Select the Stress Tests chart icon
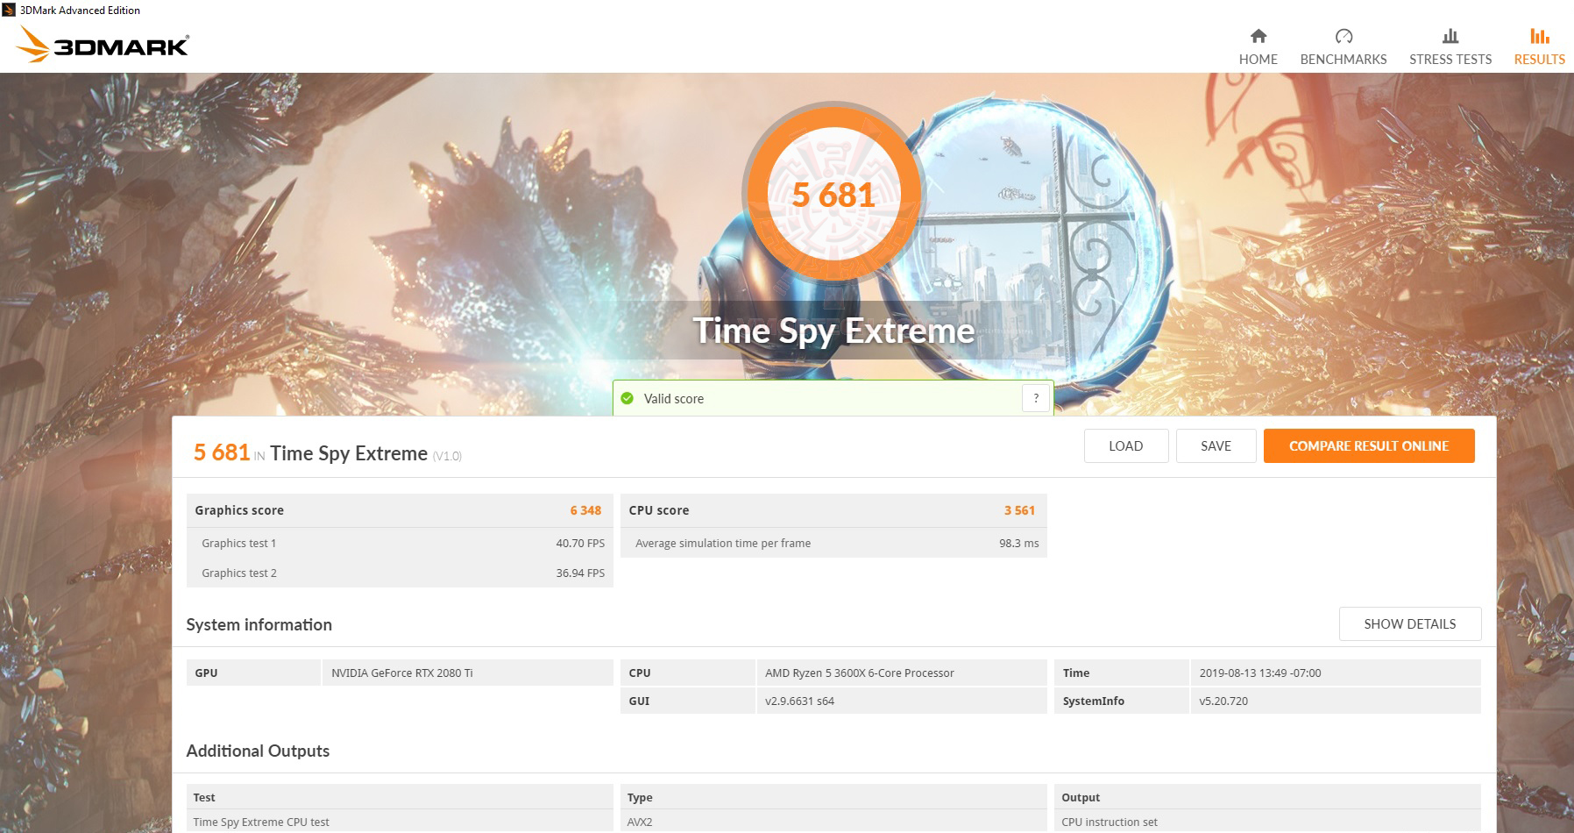This screenshot has width=1574, height=833. click(1450, 37)
